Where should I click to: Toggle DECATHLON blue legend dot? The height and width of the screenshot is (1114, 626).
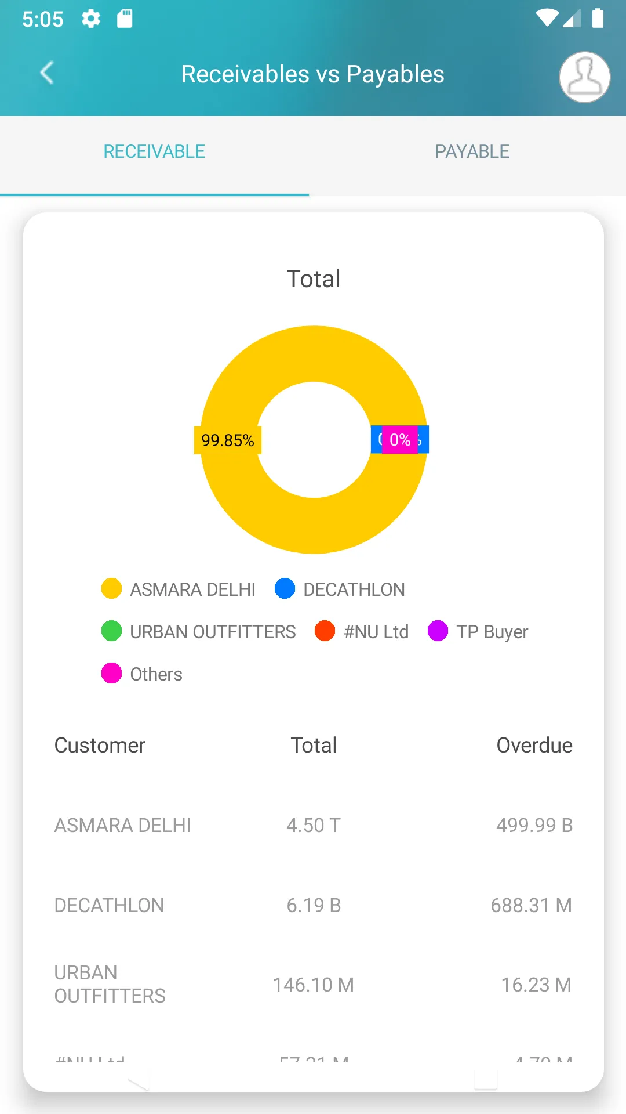coord(285,588)
